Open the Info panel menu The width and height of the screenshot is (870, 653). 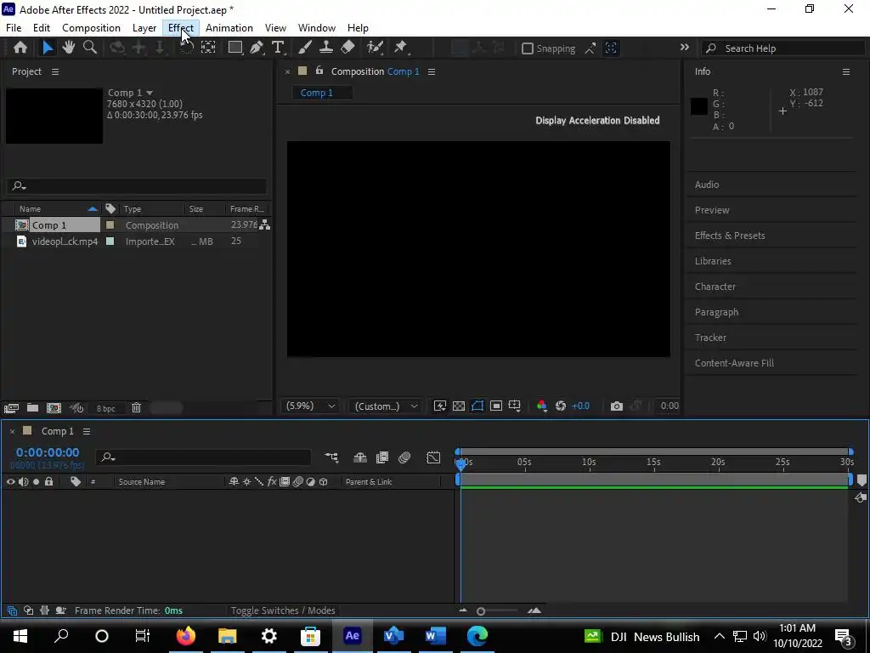(846, 71)
